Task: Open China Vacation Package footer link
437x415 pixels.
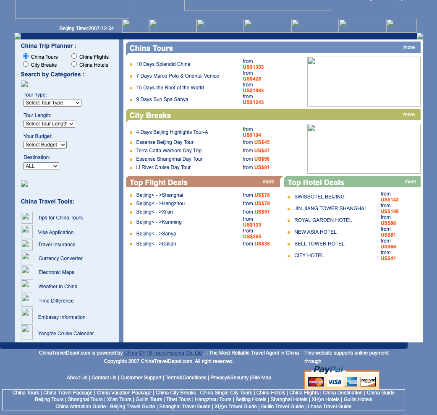Action: tap(124, 392)
